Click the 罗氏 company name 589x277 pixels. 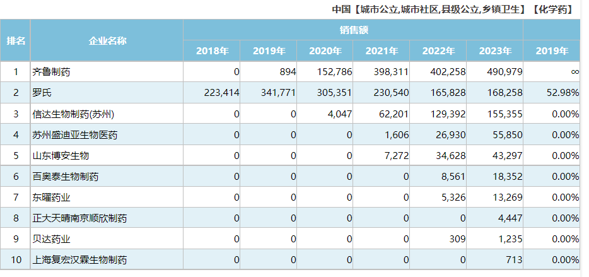pyautogui.click(x=42, y=93)
